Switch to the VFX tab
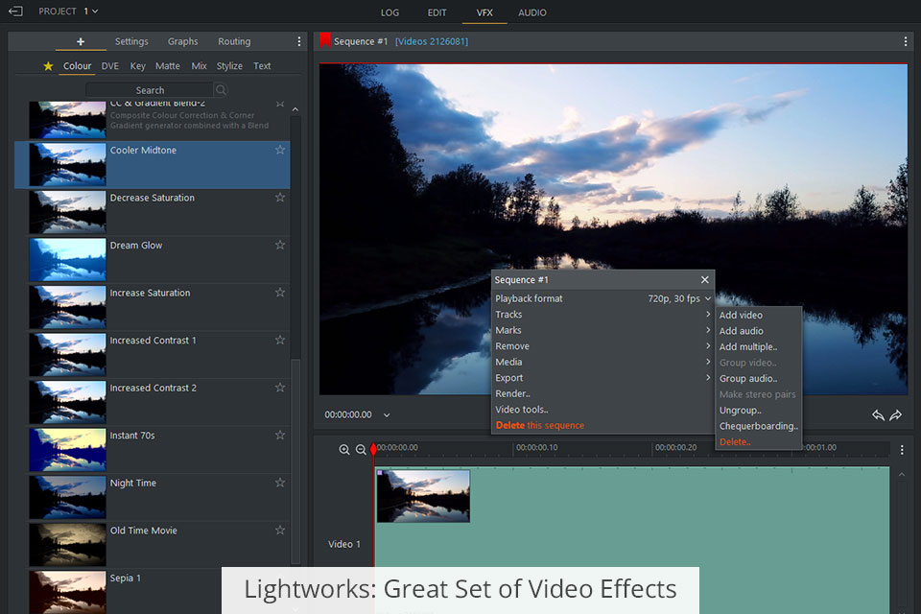This screenshot has width=921, height=614. [484, 12]
